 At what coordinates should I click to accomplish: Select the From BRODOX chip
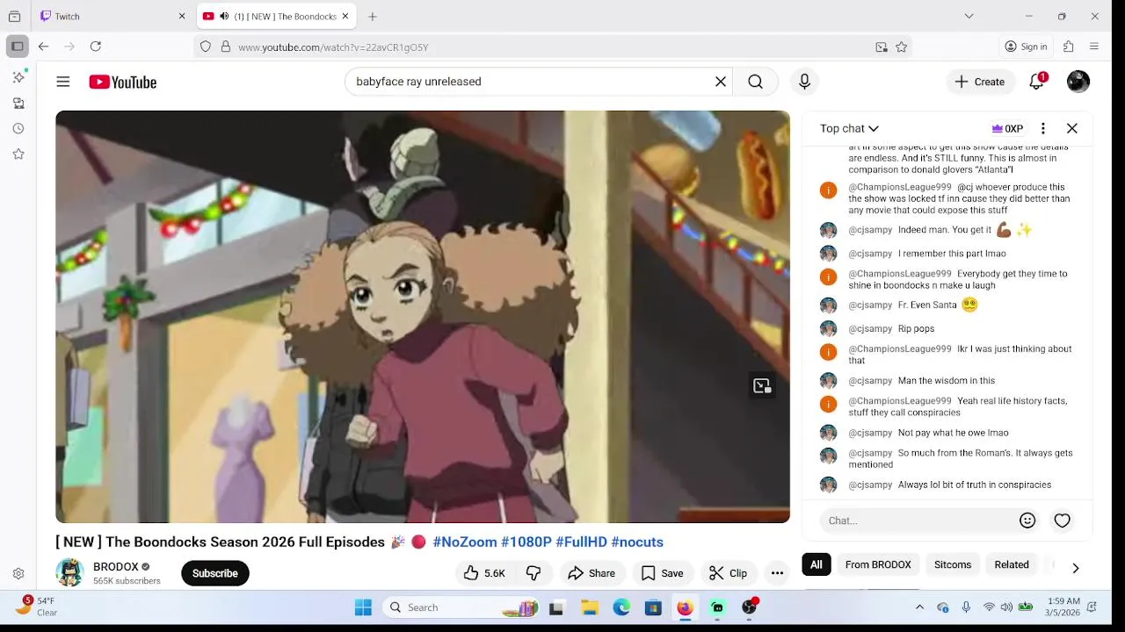pyautogui.click(x=878, y=564)
